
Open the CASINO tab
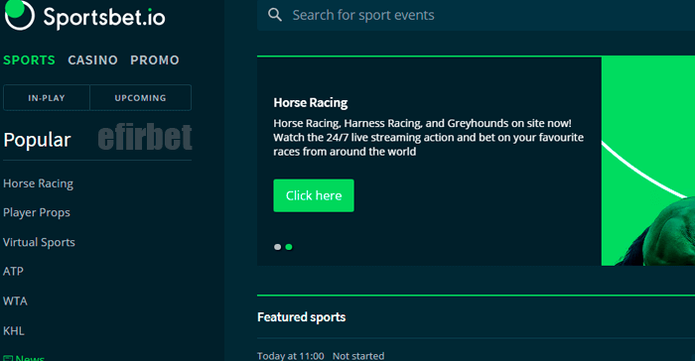tap(92, 60)
